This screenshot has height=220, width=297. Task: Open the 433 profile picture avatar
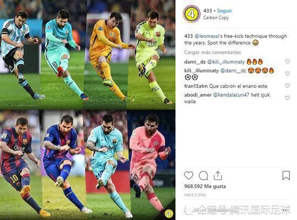tap(192, 14)
